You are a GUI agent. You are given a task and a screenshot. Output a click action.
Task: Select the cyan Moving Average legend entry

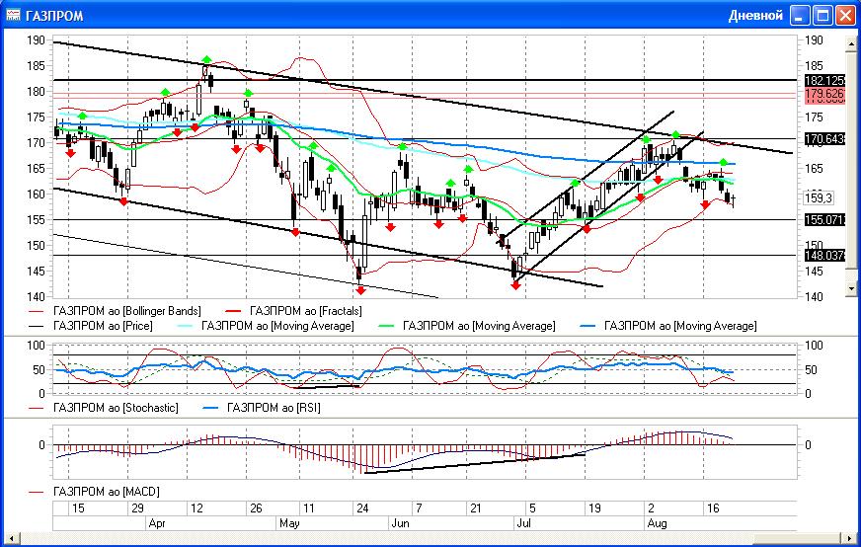tap(266, 326)
